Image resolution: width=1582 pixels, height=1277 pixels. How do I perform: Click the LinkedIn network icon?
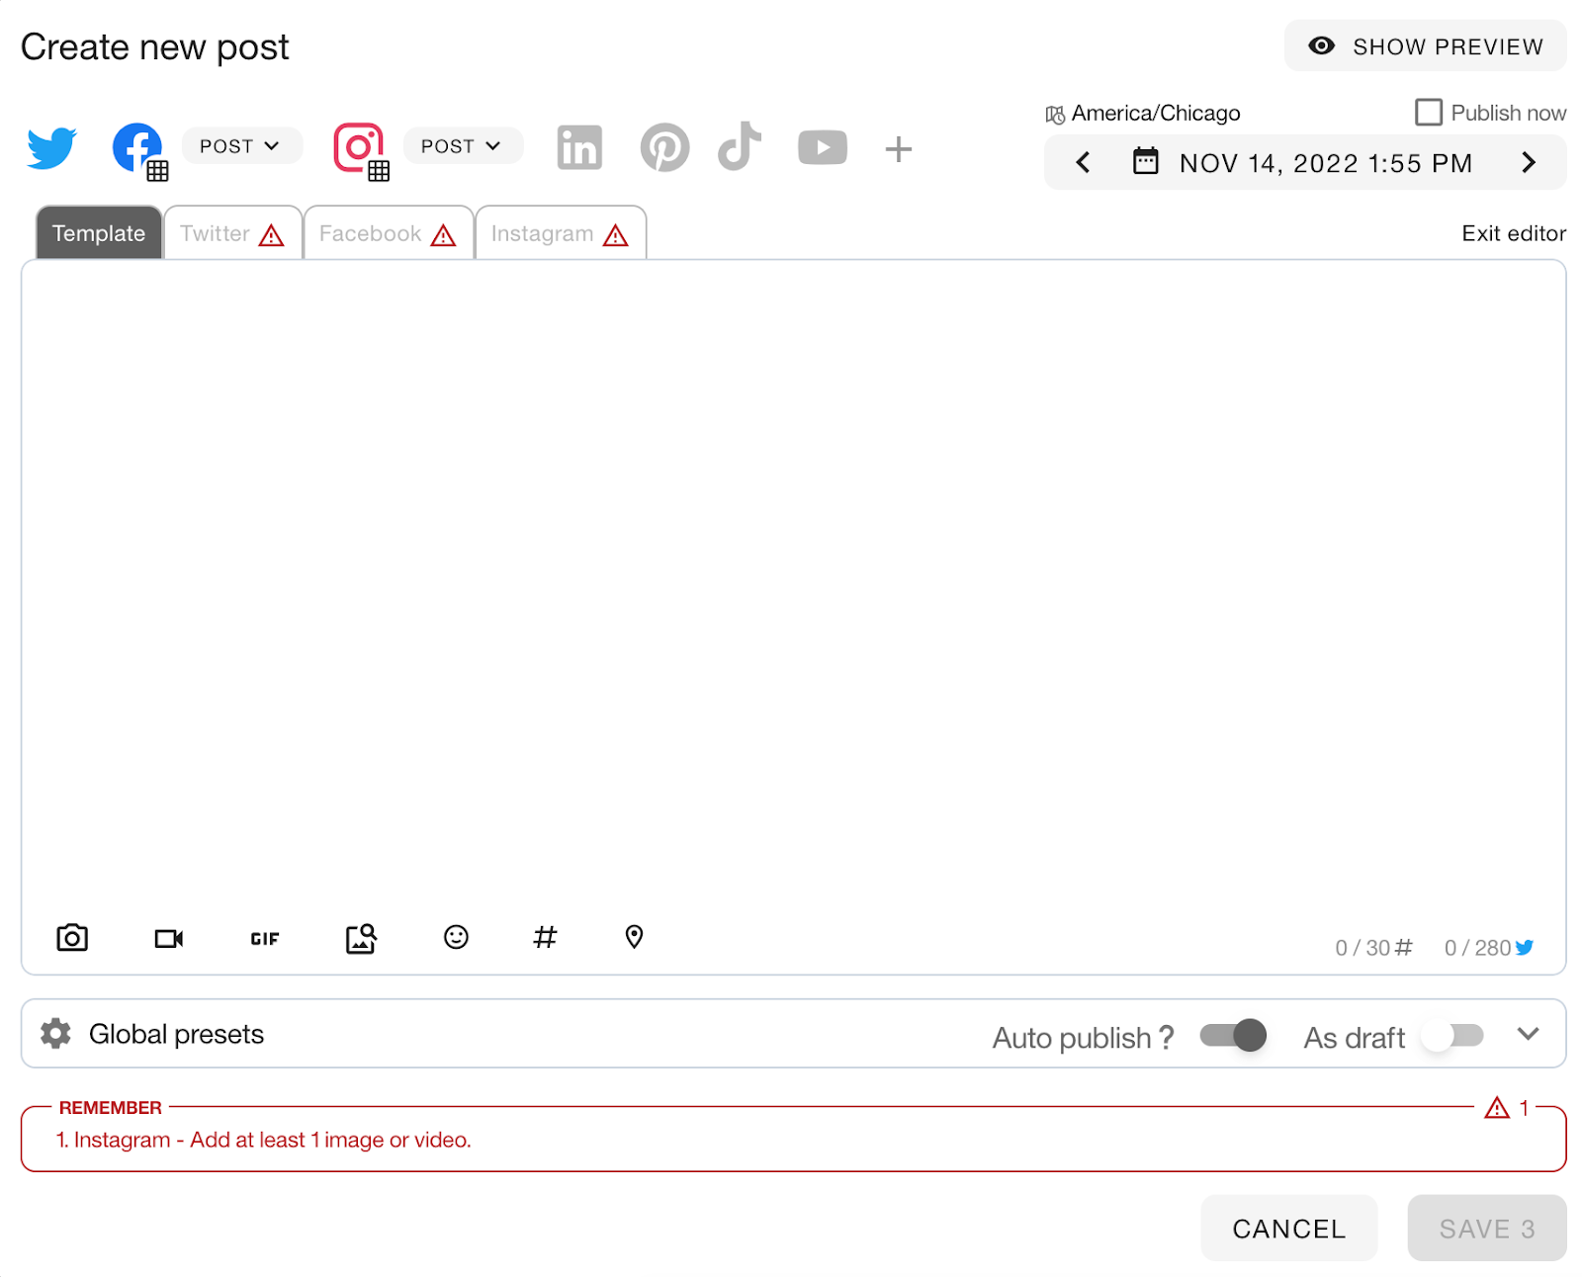579,148
